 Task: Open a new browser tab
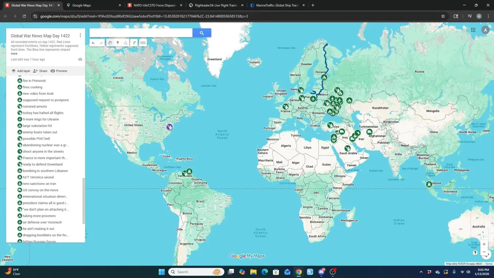point(313,5)
